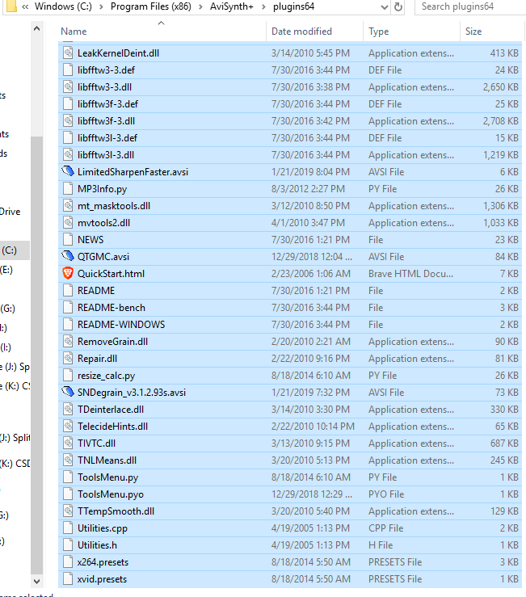Go to Program Files (x86) in breadcrumb
The height and width of the screenshot is (597, 526).
pos(151,6)
